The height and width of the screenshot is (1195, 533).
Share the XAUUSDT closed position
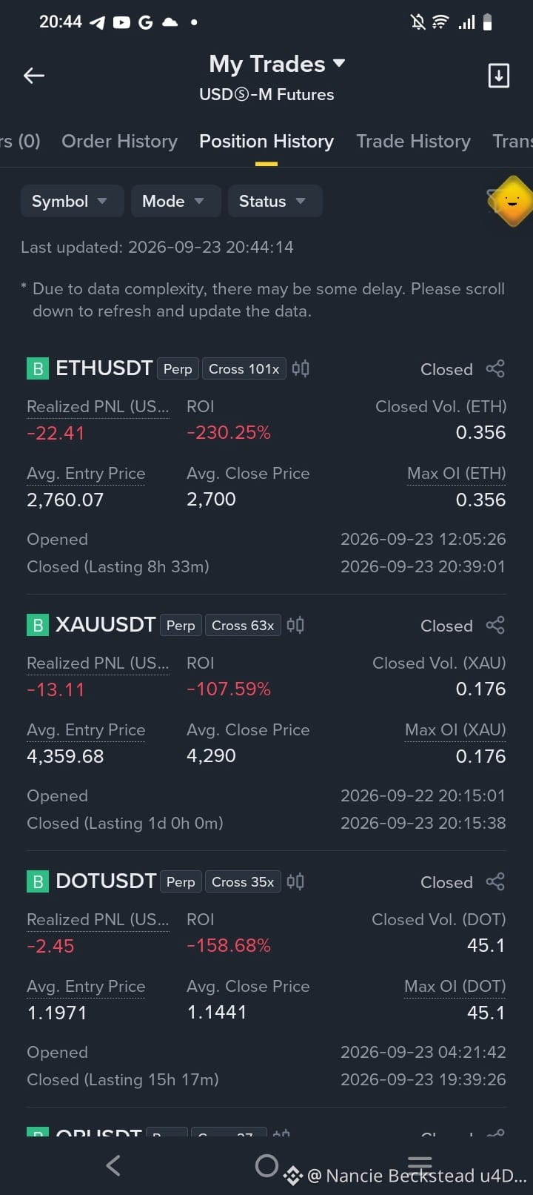[x=495, y=626]
